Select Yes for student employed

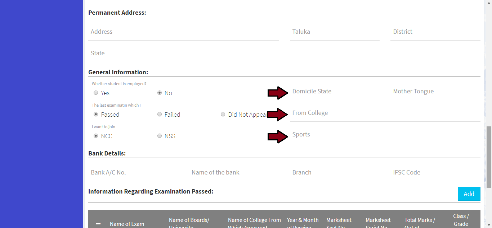tap(96, 93)
